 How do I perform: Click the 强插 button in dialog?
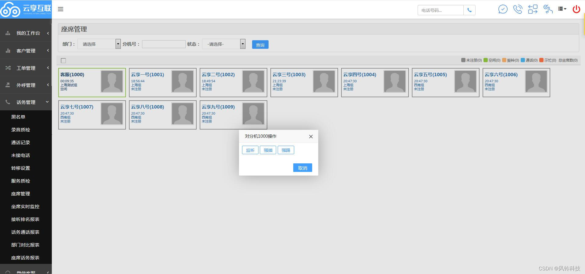[x=268, y=150]
